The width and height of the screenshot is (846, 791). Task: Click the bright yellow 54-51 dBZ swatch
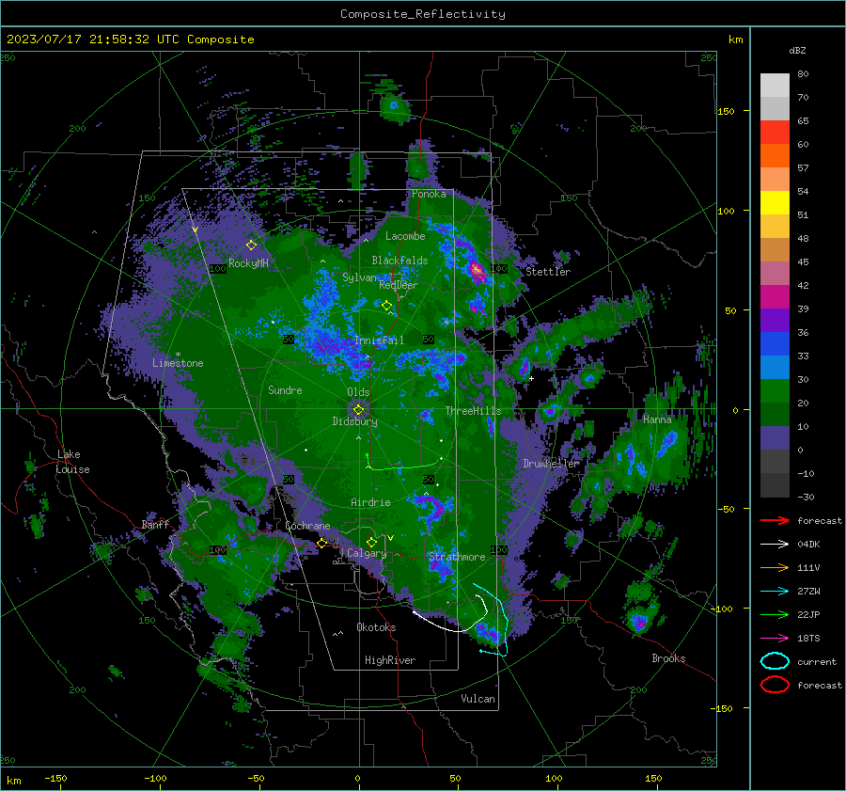[x=775, y=203]
